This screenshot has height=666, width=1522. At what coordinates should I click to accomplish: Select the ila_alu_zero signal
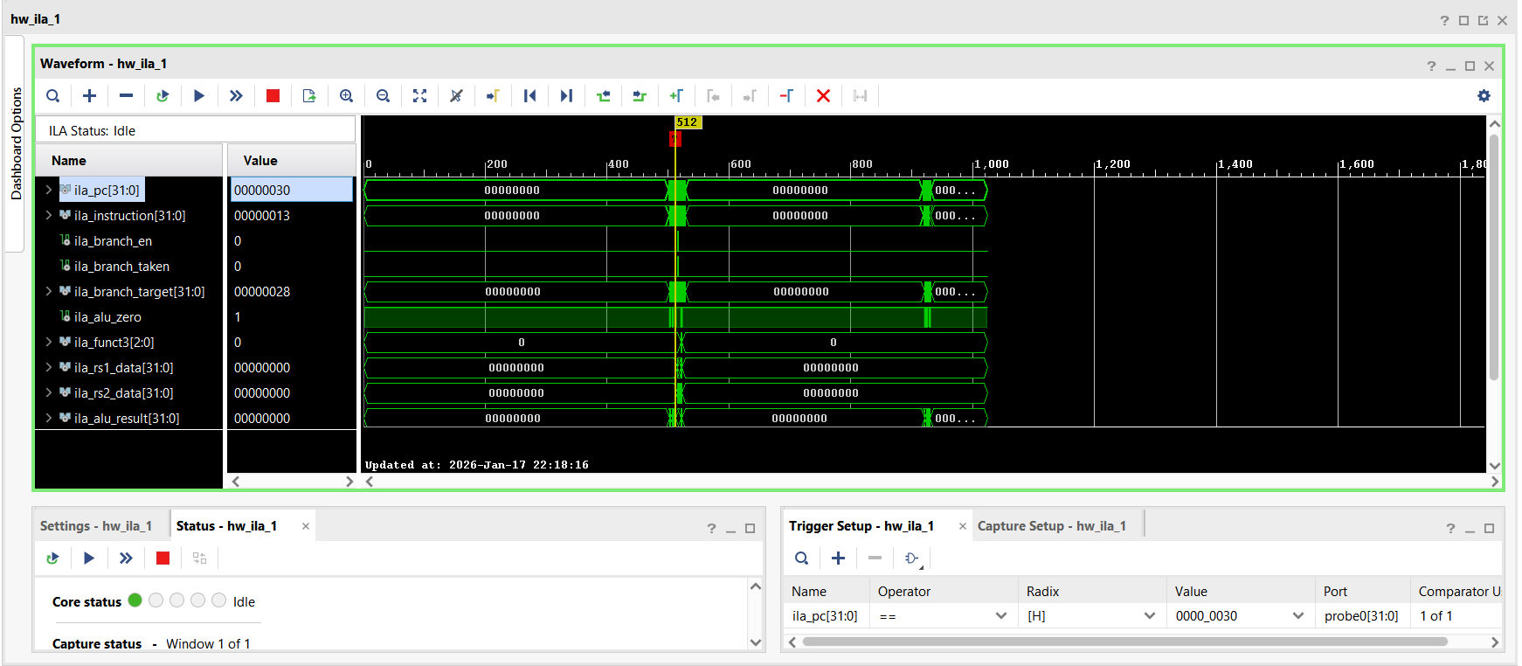pos(107,316)
